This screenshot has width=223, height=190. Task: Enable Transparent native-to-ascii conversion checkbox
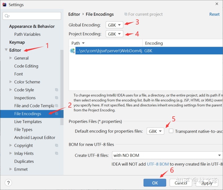tap(171, 131)
